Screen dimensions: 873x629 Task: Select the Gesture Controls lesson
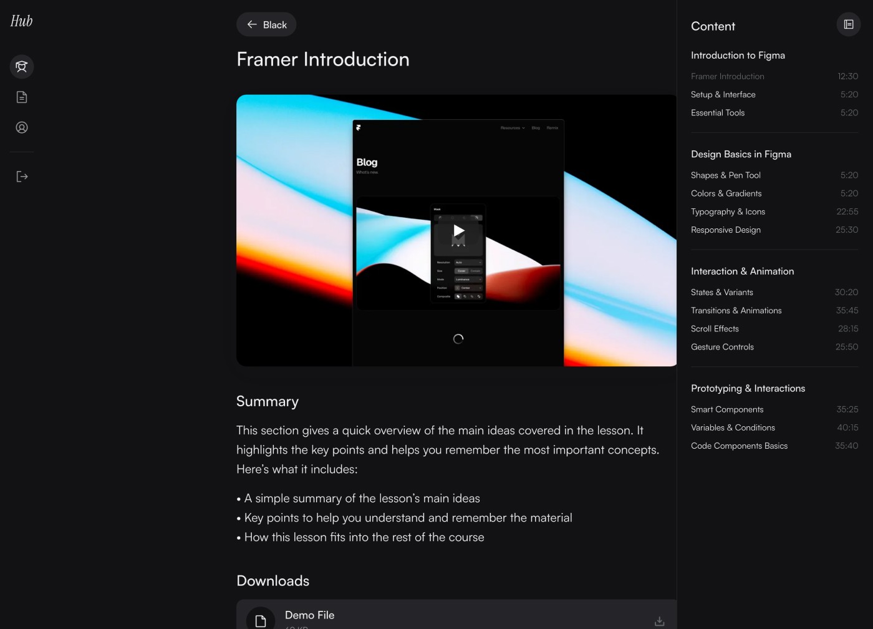pos(774,346)
